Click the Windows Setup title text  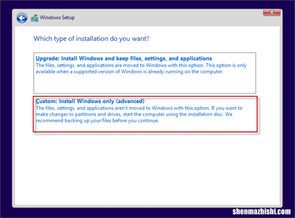(57, 18)
